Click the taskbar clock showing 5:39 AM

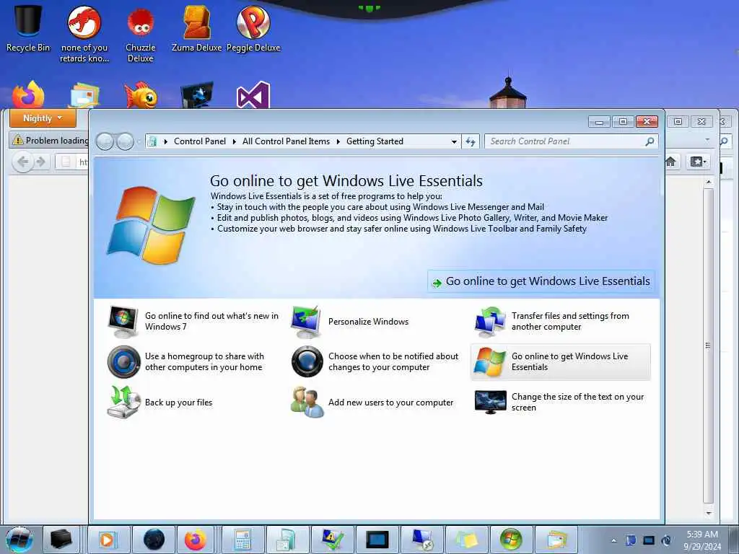coord(702,540)
